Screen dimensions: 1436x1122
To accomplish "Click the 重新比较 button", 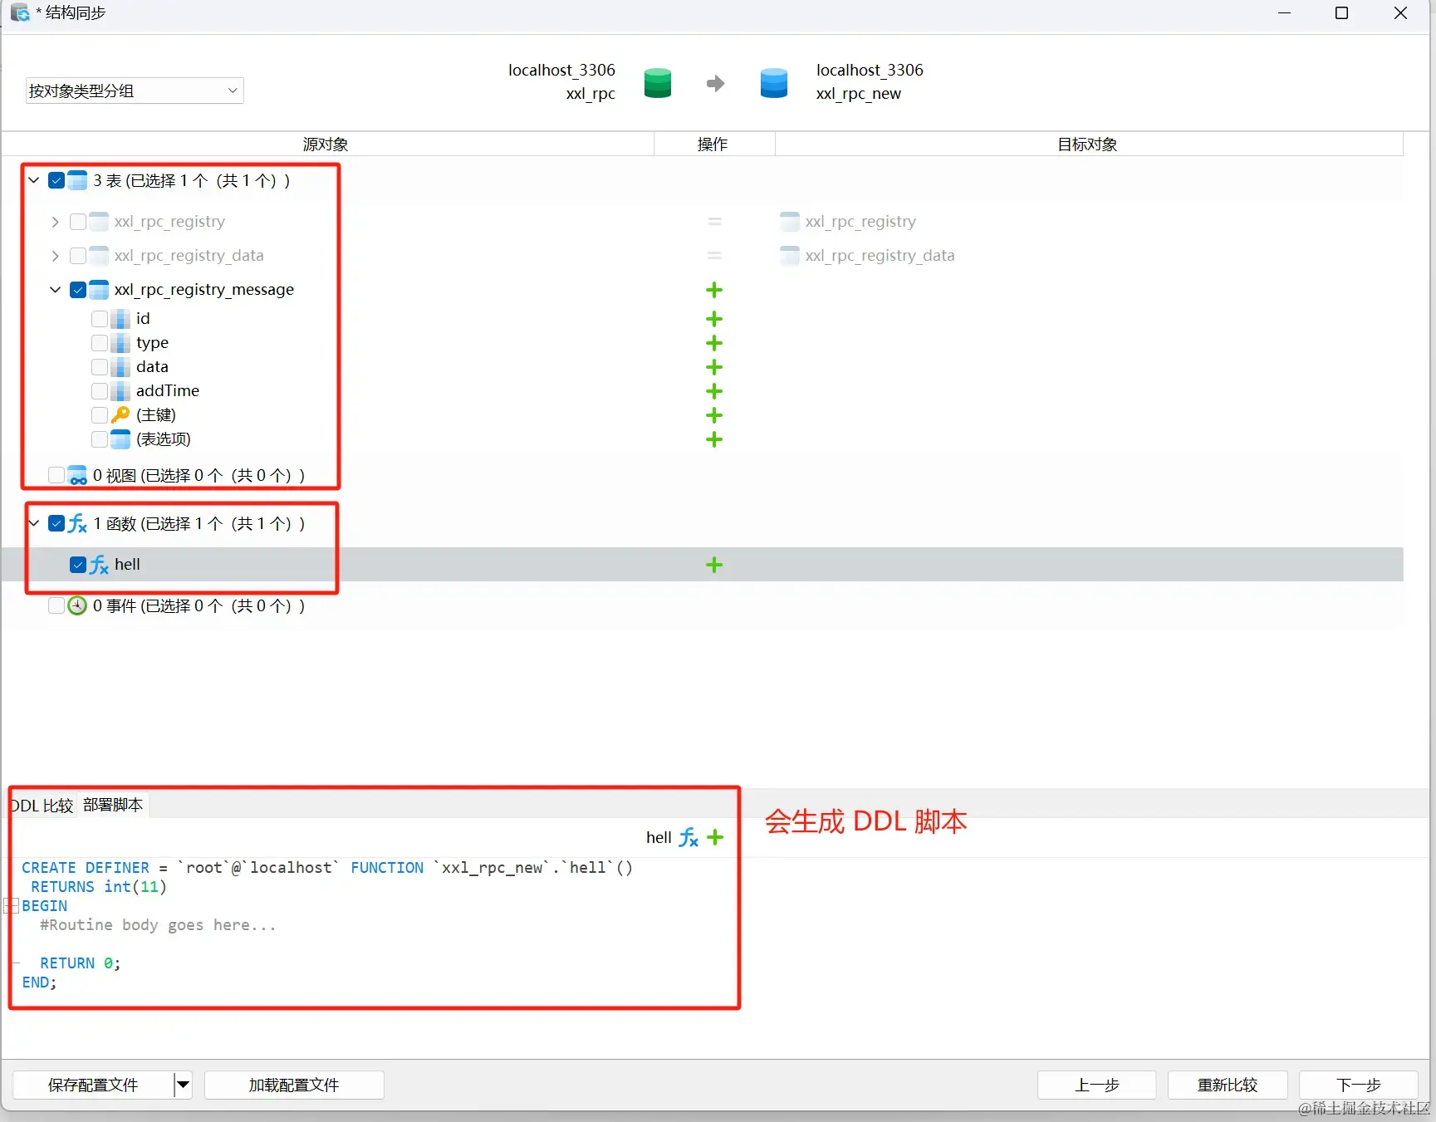I will coord(1228,1085).
